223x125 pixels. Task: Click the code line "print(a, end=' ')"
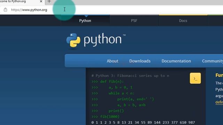pos(136,99)
